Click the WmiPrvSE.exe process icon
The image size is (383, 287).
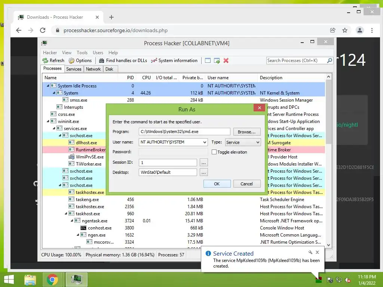(71, 157)
